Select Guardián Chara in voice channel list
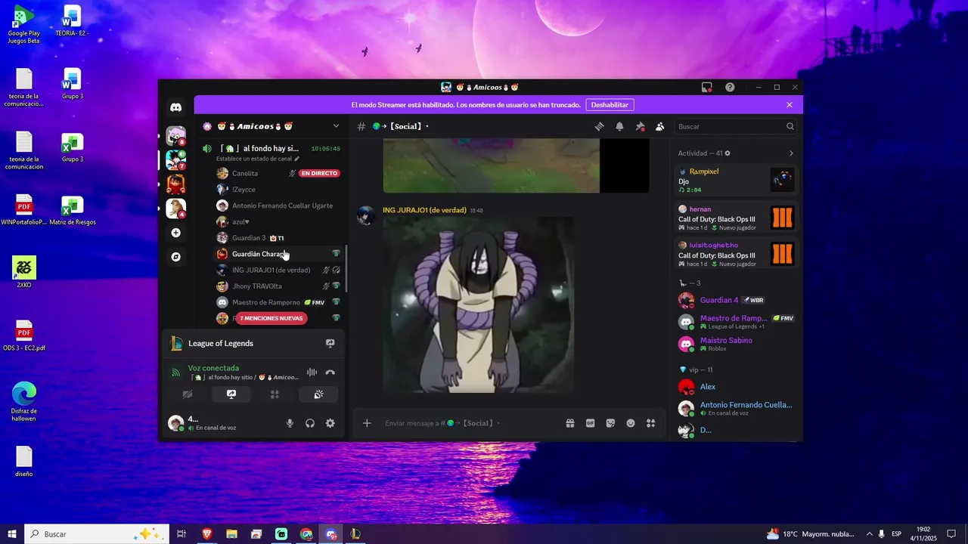Viewport: 968px width, 544px height. 278,254
